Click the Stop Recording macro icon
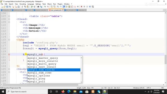 84,7
